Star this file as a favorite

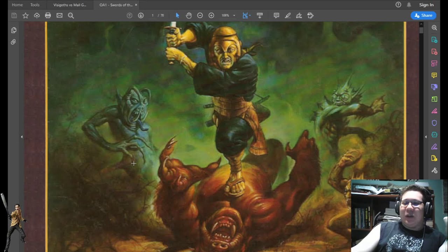click(26, 15)
